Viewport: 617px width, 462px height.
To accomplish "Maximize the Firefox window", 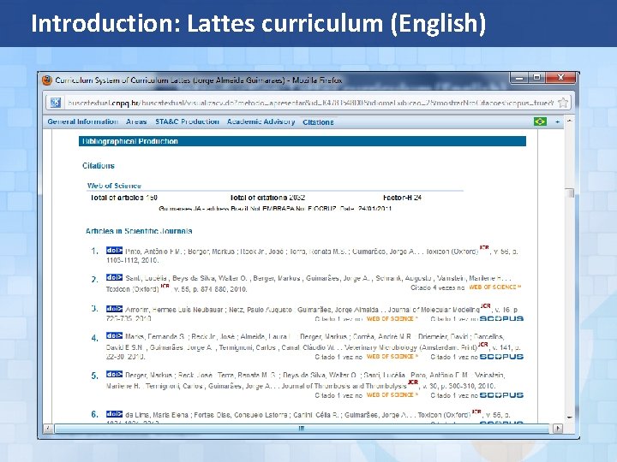I will coord(536,78).
